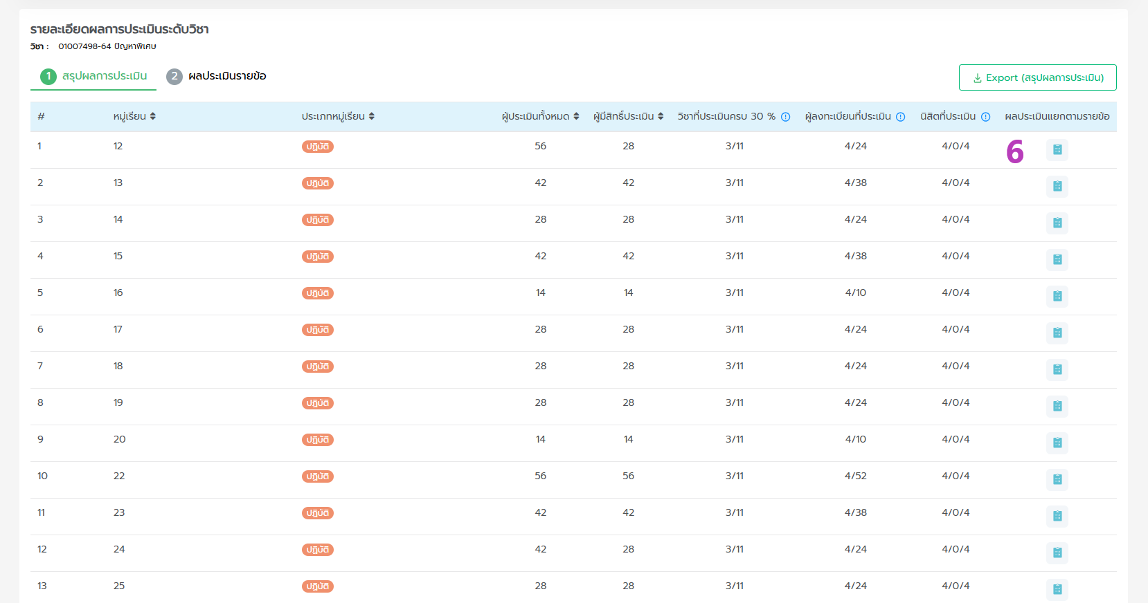Image resolution: width=1148 pixels, height=603 pixels.
Task: Sort table by ประเภทหมู่เรียน column
Action: click(x=371, y=116)
